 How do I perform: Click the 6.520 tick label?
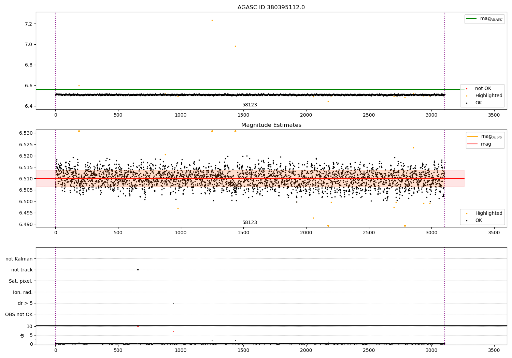26,156
